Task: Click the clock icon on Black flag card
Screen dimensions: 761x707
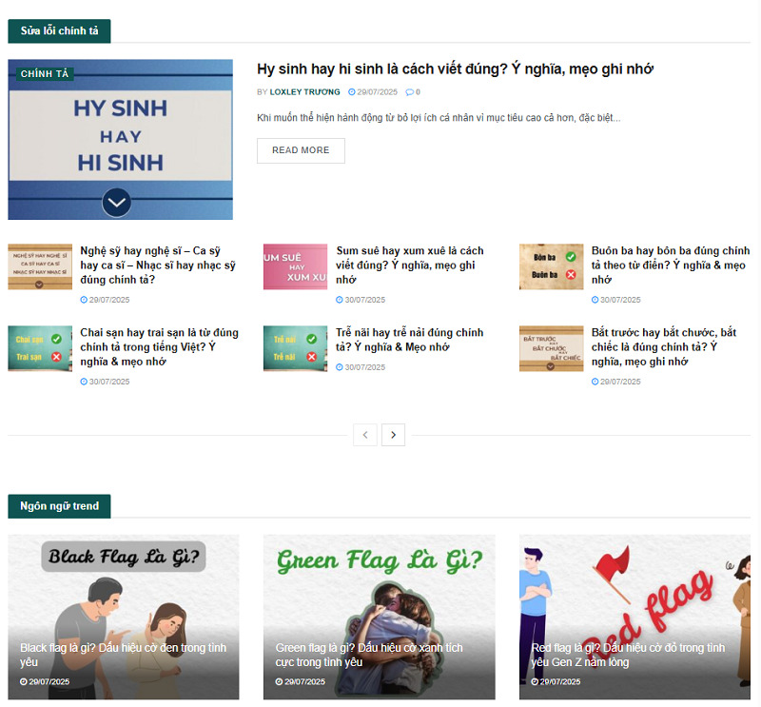Action: pos(23,681)
